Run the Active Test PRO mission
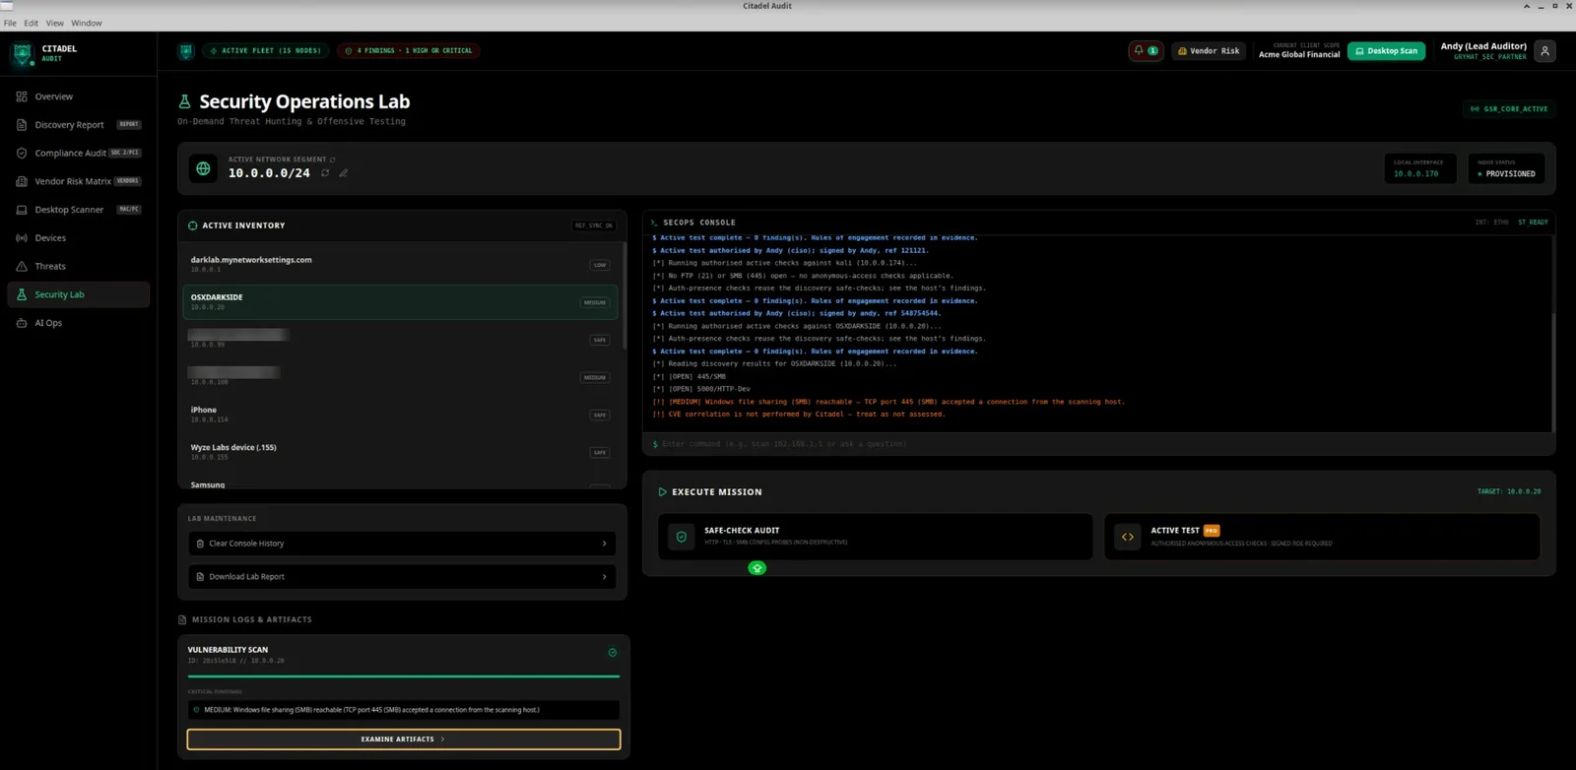The width and height of the screenshot is (1576, 770). click(x=1322, y=537)
